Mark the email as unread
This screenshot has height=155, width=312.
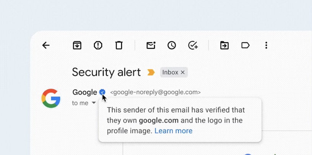(x=151, y=46)
